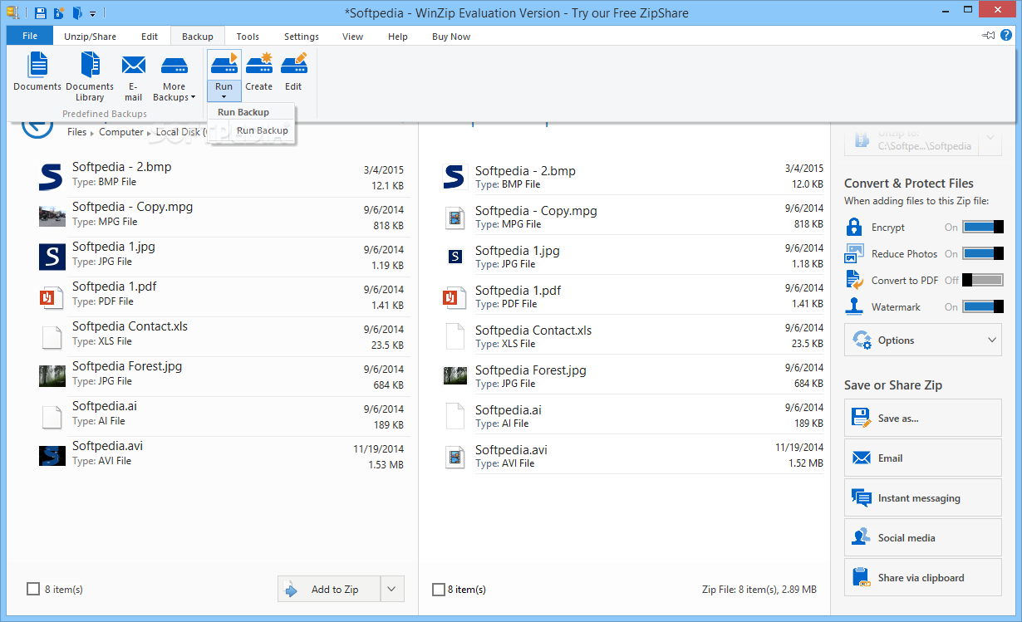Select Softpedia 1.pdf icon in left pane
The image size is (1022, 622).
[52, 296]
